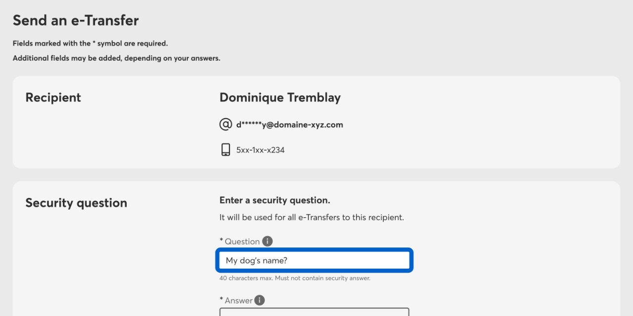Click 'Enter a security question.' subheading
Screen dimensions: 633x316
click(x=274, y=200)
